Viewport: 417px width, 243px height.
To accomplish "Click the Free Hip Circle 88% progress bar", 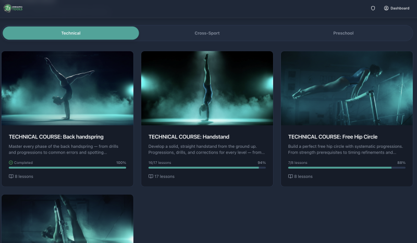I will click(x=347, y=168).
